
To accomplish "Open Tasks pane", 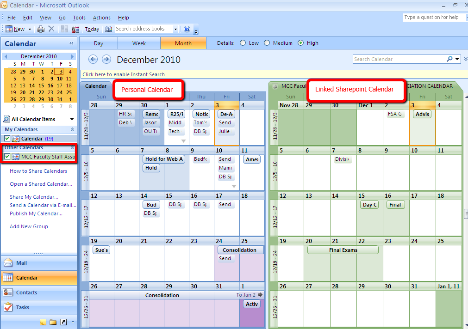I will click(x=39, y=307).
